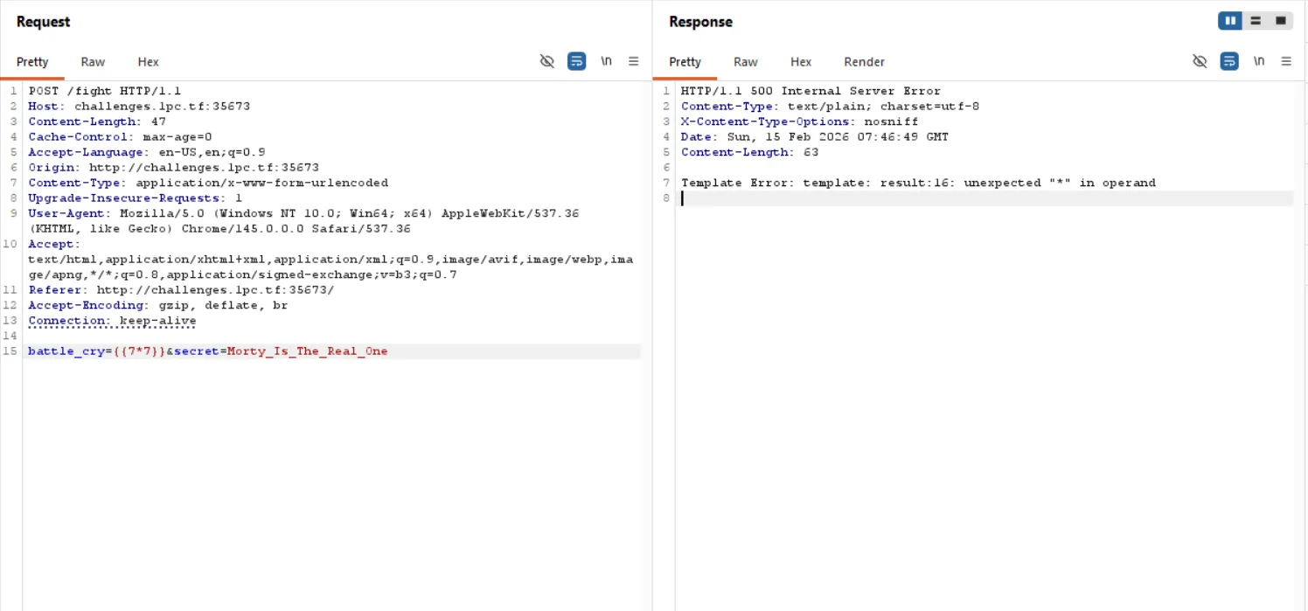The width and height of the screenshot is (1308, 611).
Task: Click the POST /fight request line
Action: (x=105, y=91)
